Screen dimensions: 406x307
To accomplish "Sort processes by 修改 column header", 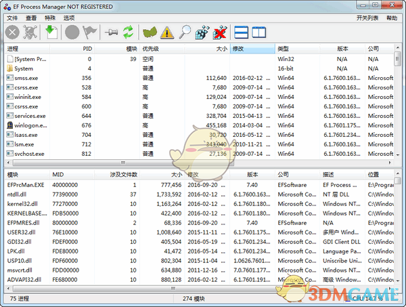I will 252,49.
